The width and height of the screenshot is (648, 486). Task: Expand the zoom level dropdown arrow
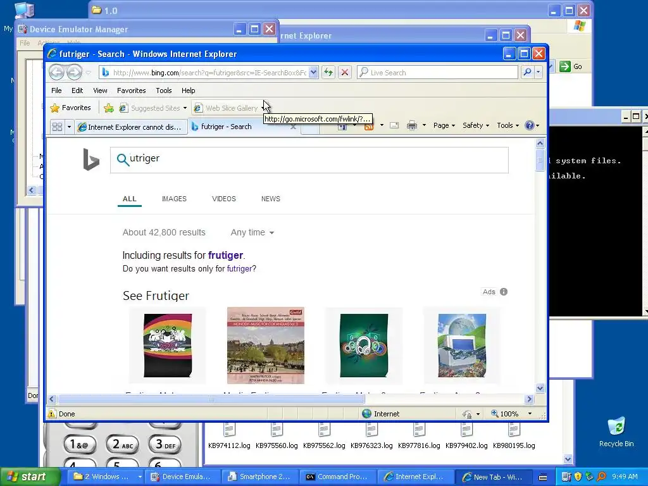point(530,414)
